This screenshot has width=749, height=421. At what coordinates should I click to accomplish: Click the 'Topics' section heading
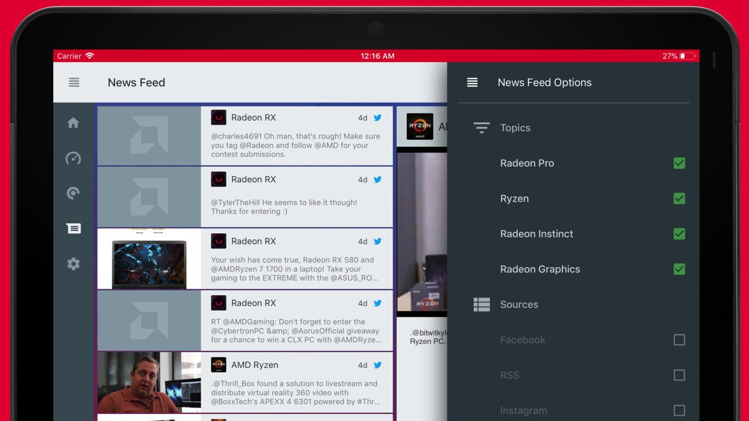pyautogui.click(x=516, y=128)
